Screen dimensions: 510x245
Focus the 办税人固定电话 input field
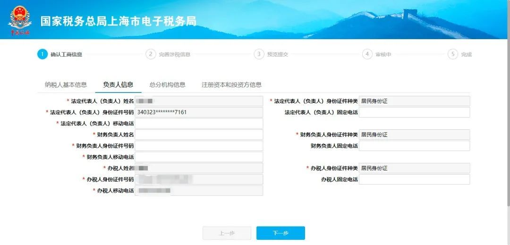pos(415,179)
